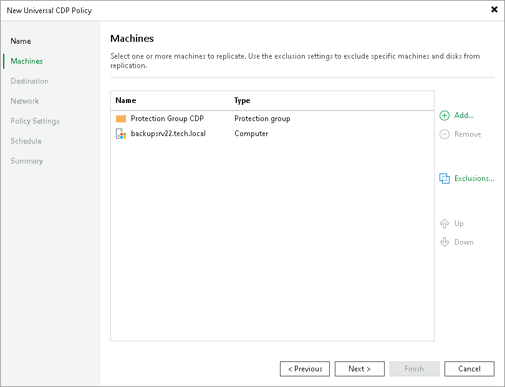Click the Remove minus icon
The image size is (505, 387).
pos(444,134)
